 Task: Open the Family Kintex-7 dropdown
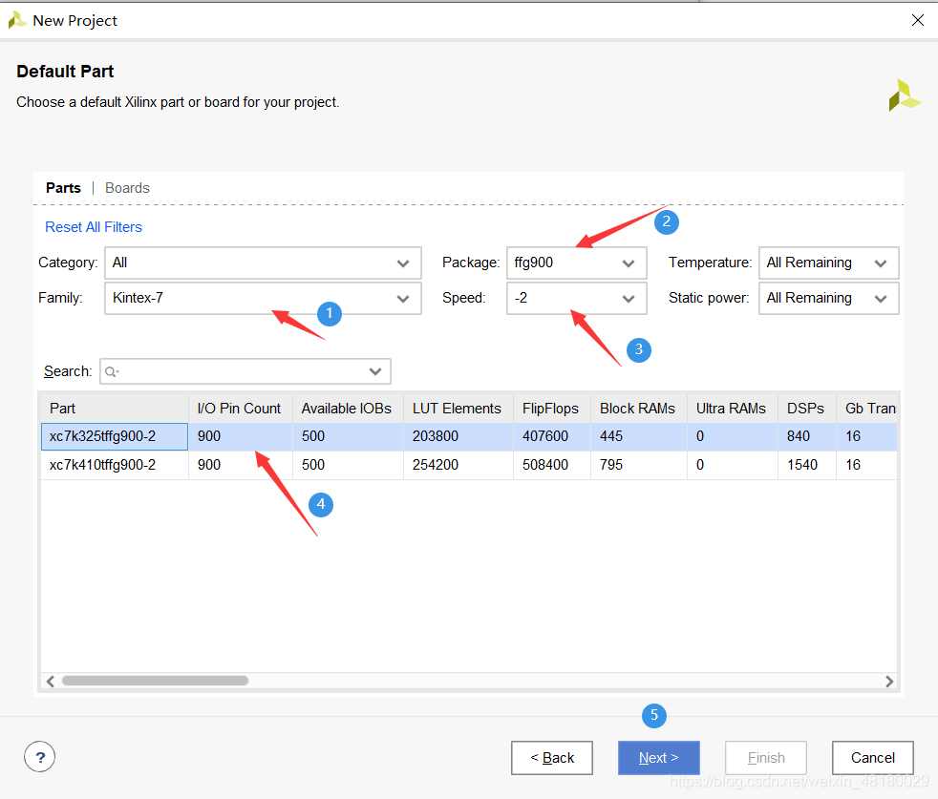pyautogui.click(x=263, y=299)
